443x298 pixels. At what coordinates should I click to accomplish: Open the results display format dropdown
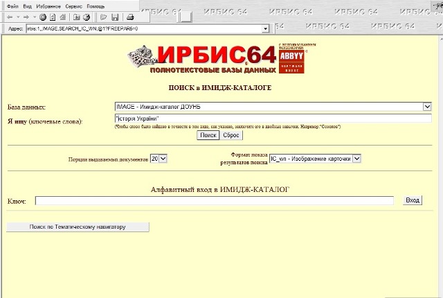pos(315,159)
